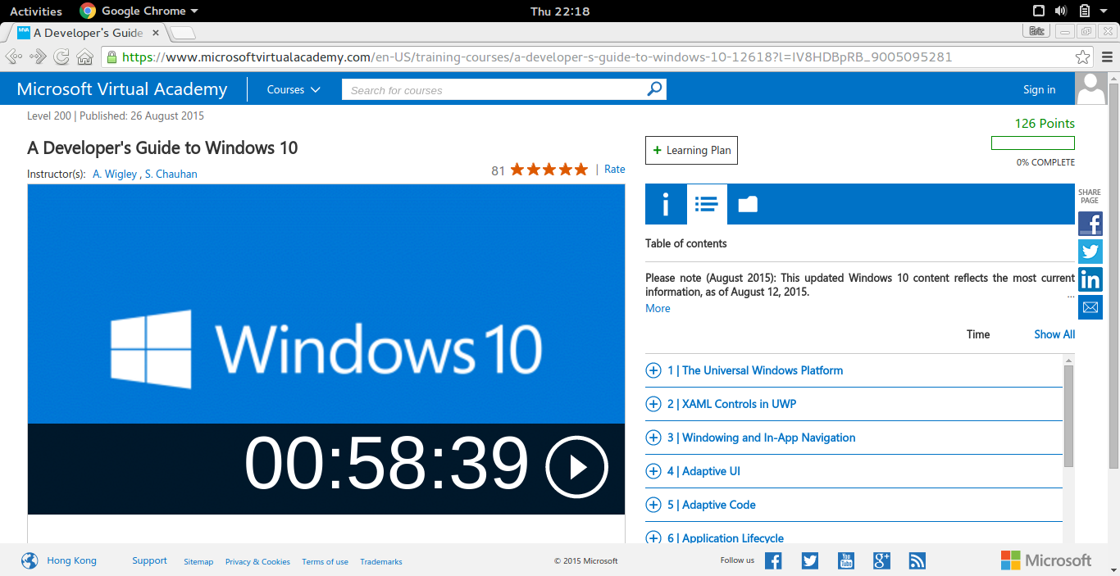This screenshot has width=1120, height=576.
Task: Open Trademarks footer link
Action: [x=381, y=561]
